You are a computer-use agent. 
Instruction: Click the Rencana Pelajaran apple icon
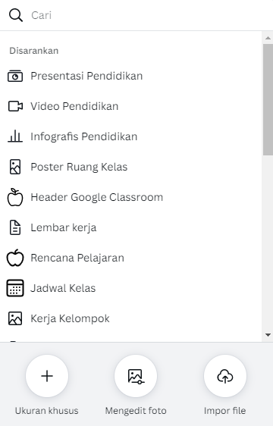coord(15,258)
